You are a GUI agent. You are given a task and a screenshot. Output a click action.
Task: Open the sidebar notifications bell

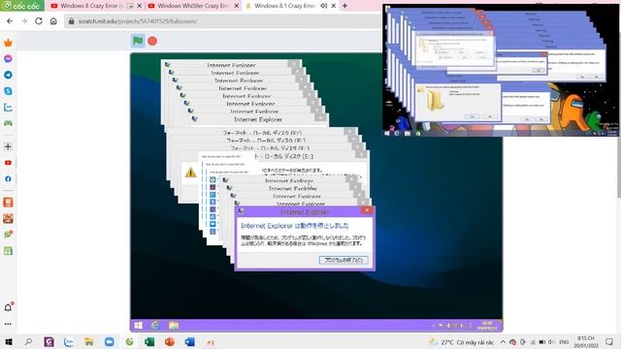pos(8,307)
